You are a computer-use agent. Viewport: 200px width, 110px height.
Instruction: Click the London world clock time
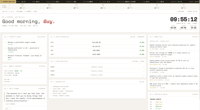pyautogui.click(x=183, y=28)
